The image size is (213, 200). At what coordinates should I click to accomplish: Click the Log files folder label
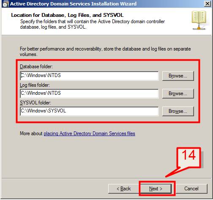(35, 85)
